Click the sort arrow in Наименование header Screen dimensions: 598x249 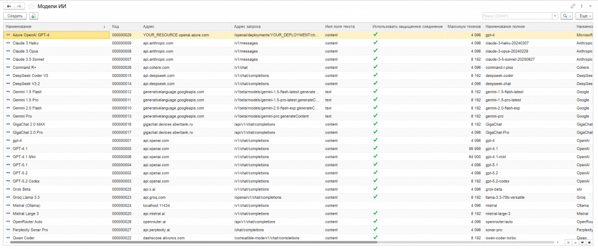click(104, 27)
